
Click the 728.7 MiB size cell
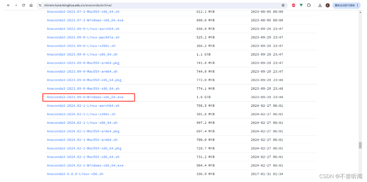tap(206, 148)
